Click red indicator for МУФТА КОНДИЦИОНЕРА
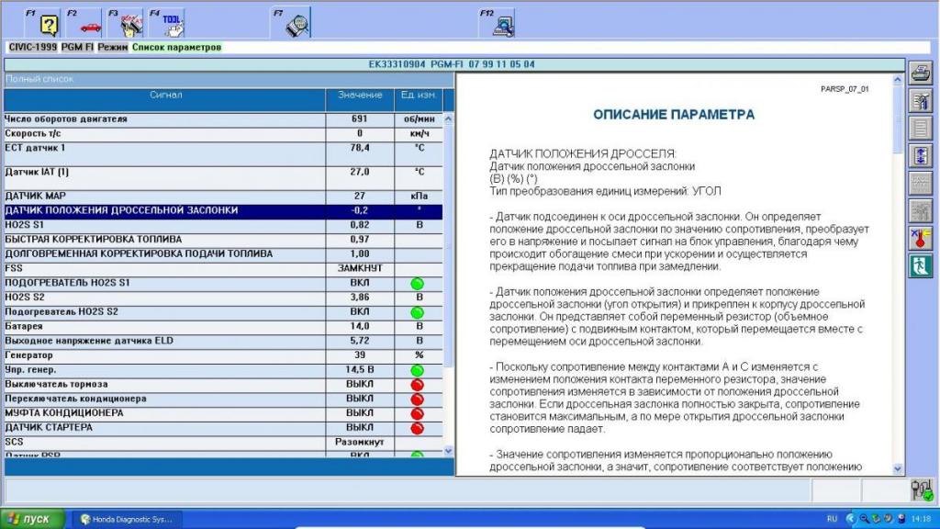 pyautogui.click(x=418, y=413)
